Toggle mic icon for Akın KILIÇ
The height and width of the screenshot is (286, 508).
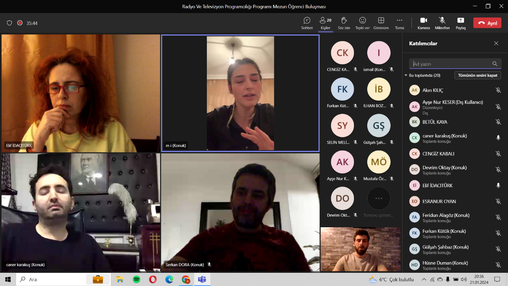coord(498,90)
